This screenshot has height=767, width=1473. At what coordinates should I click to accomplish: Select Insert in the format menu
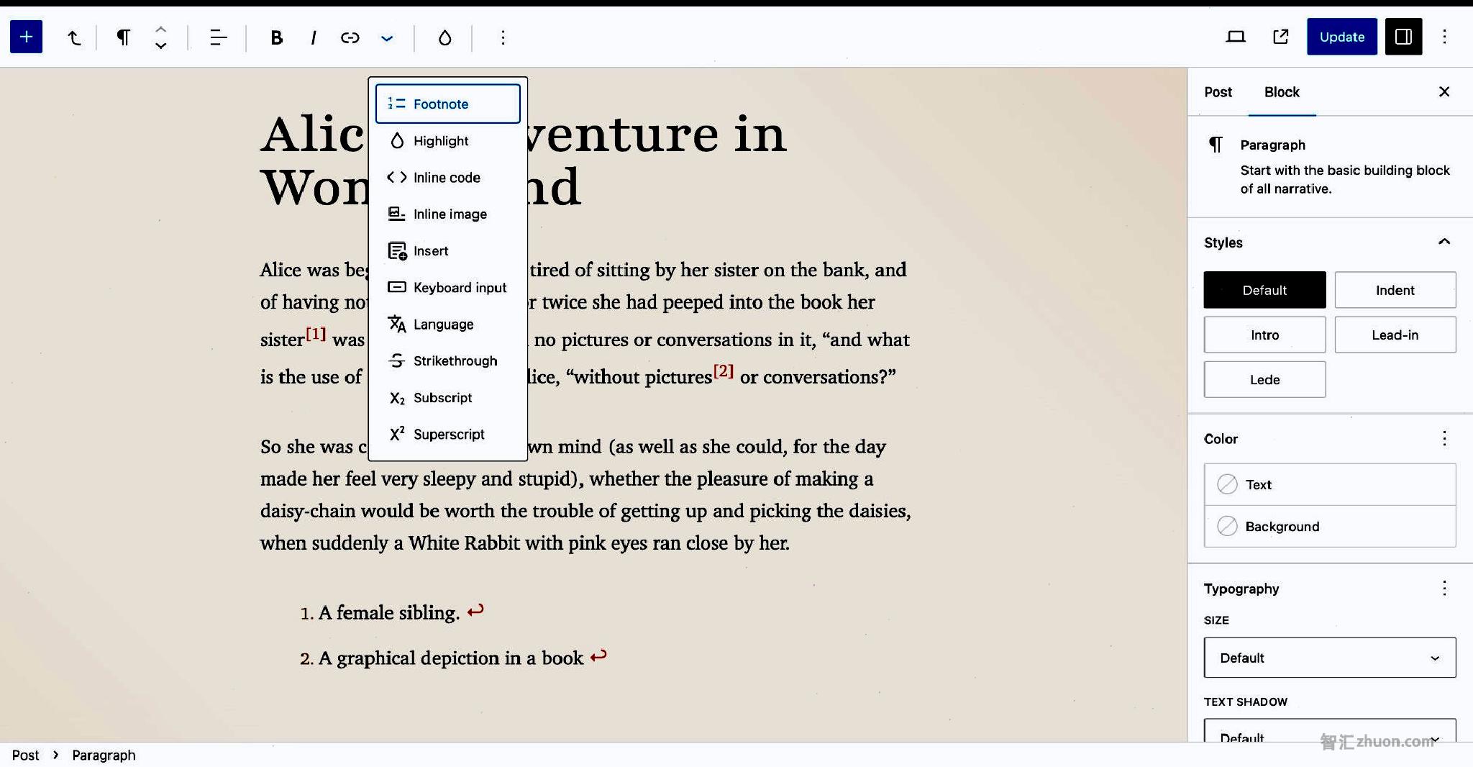(x=447, y=251)
